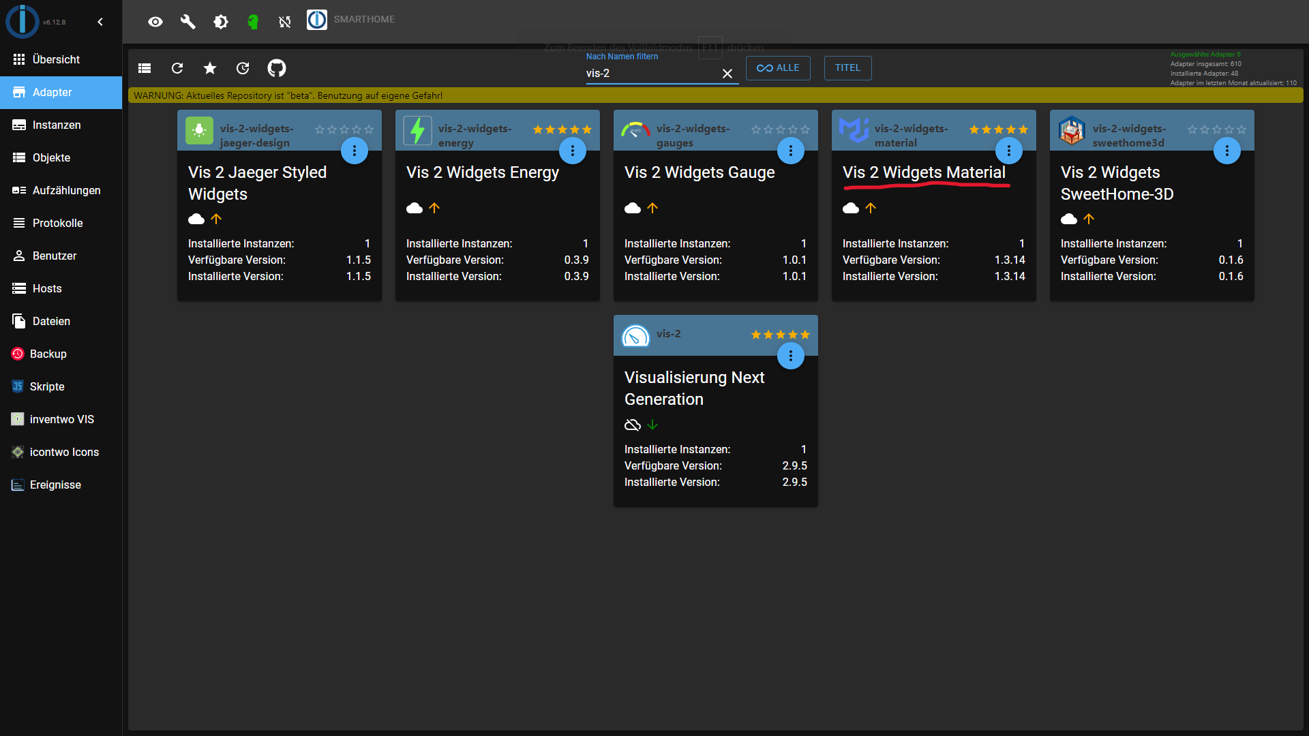Click the sweethome3d adapter logo icon

click(x=1072, y=130)
